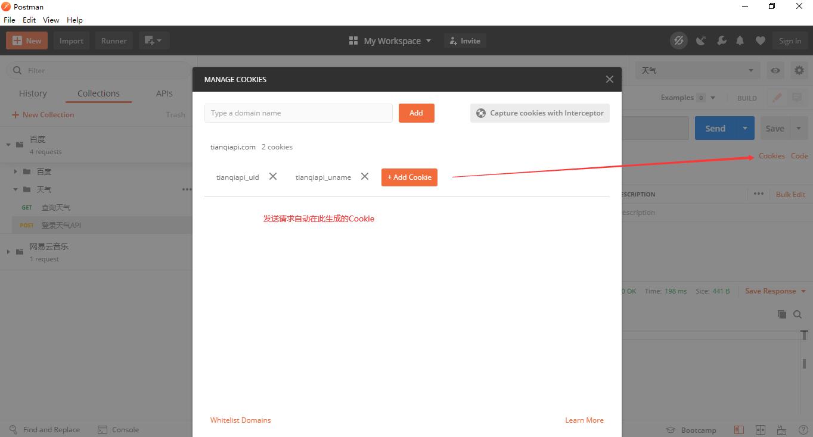The image size is (813, 437).
Task: Open the new window button dropdown arrow
Action: 160,40
